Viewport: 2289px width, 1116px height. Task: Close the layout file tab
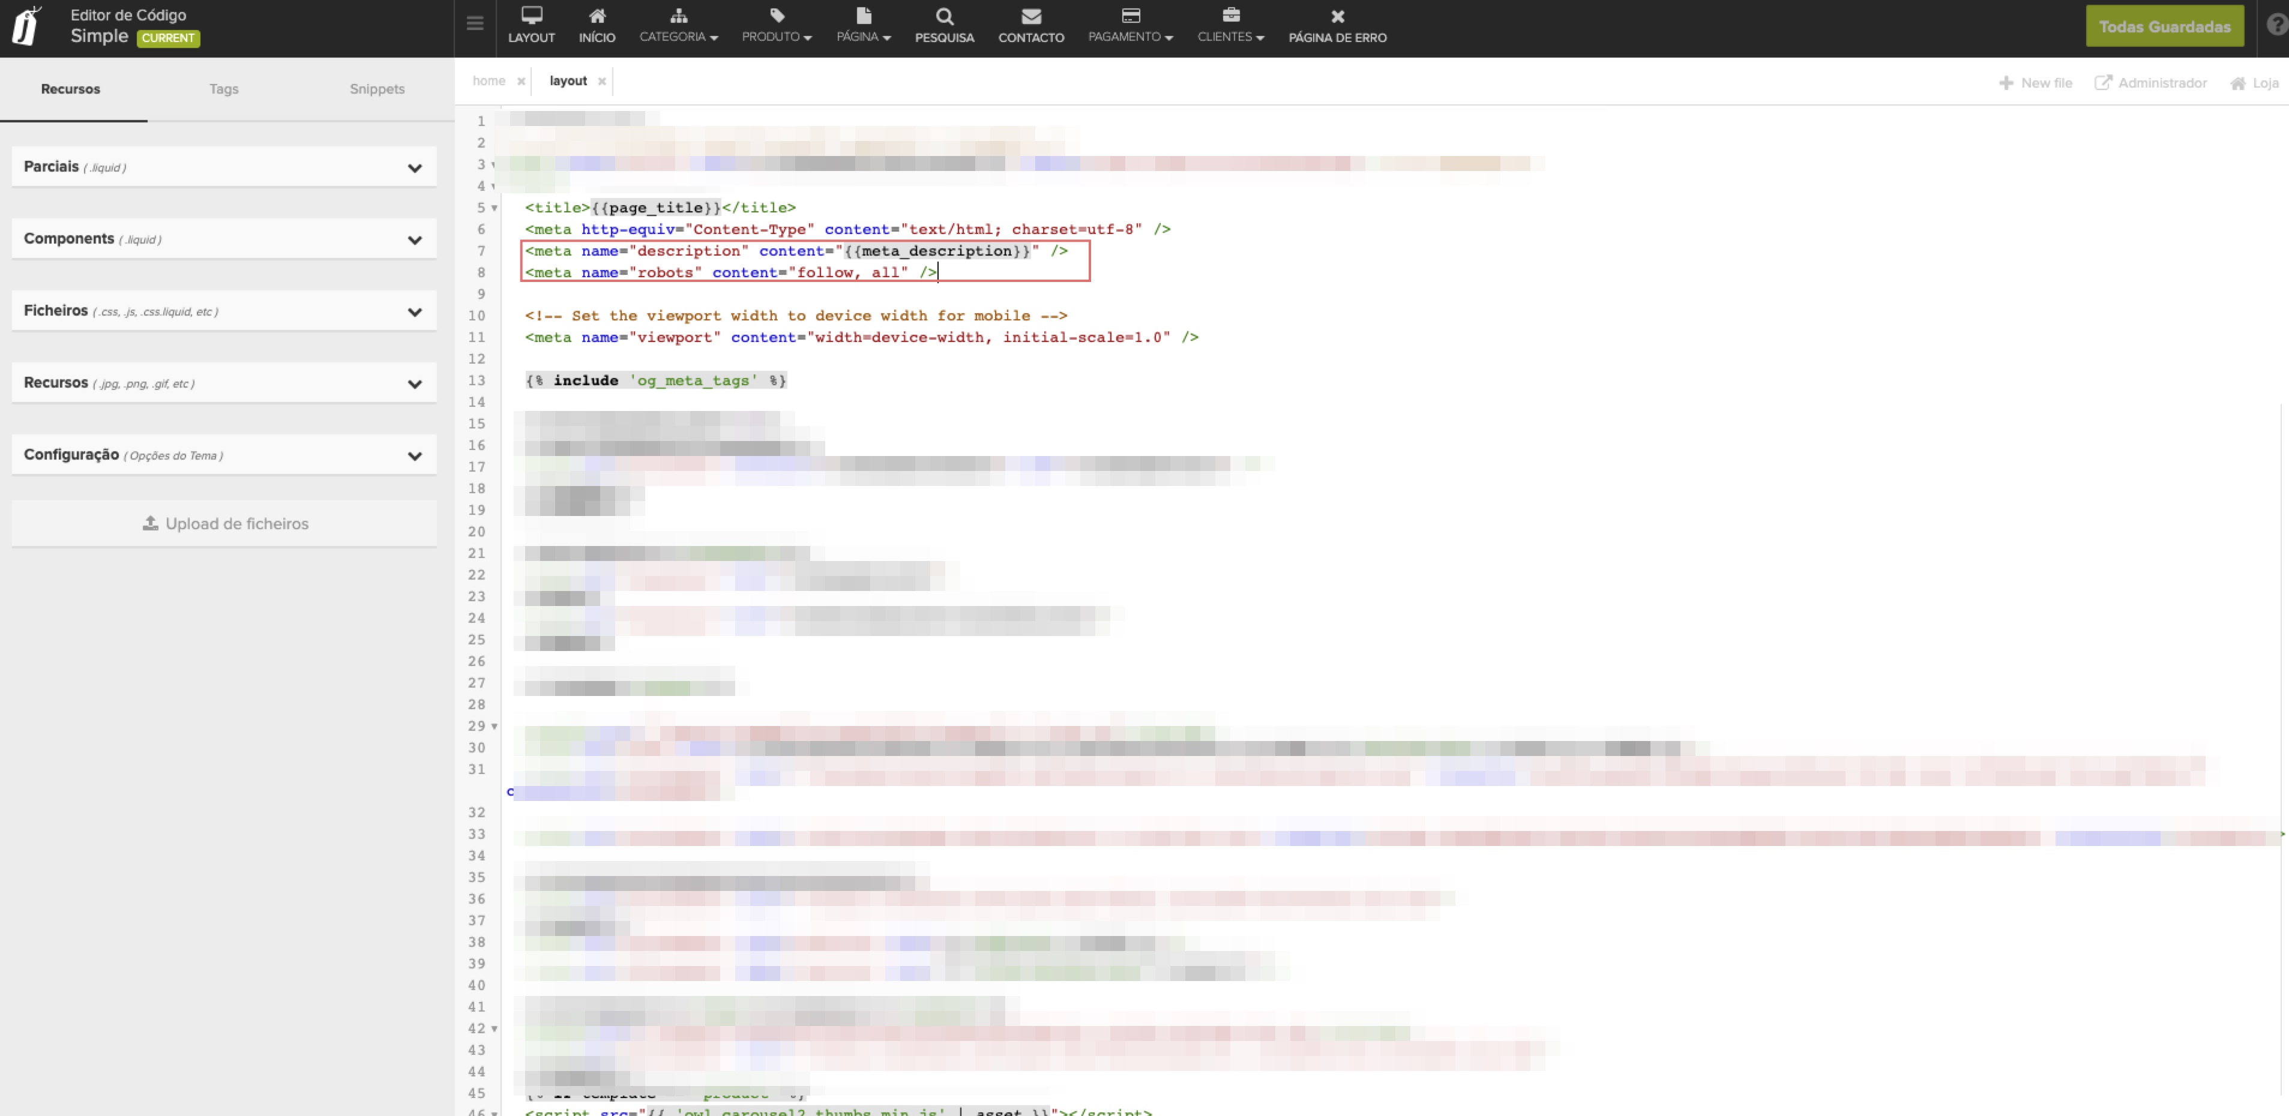601,81
